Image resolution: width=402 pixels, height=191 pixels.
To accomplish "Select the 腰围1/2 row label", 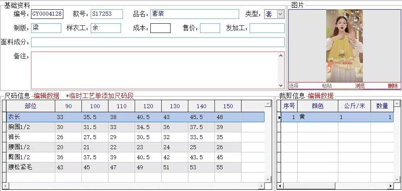I will click(x=31, y=147).
